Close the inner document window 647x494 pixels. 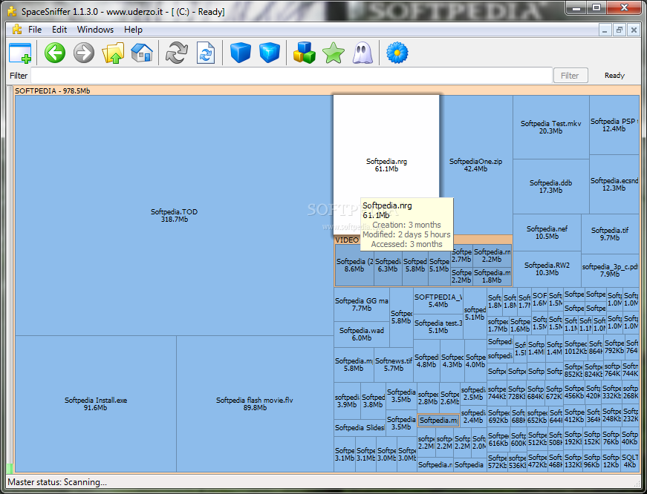click(634, 30)
